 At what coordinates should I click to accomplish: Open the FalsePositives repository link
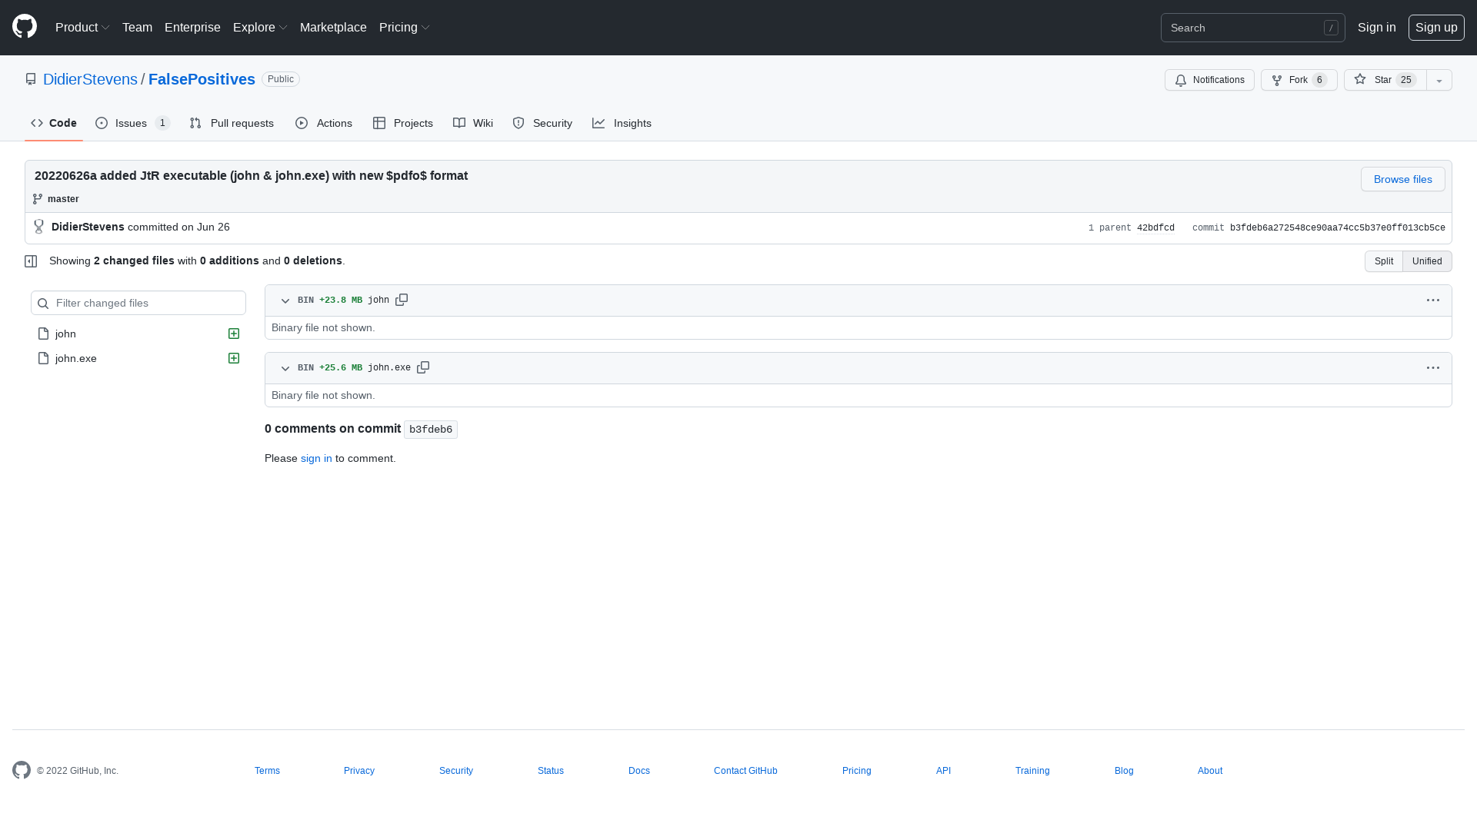click(x=202, y=79)
